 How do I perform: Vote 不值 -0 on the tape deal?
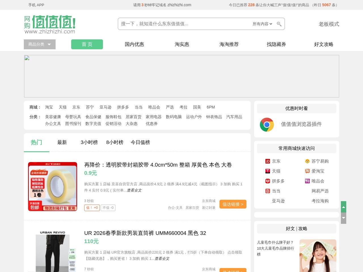pos(108,208)
